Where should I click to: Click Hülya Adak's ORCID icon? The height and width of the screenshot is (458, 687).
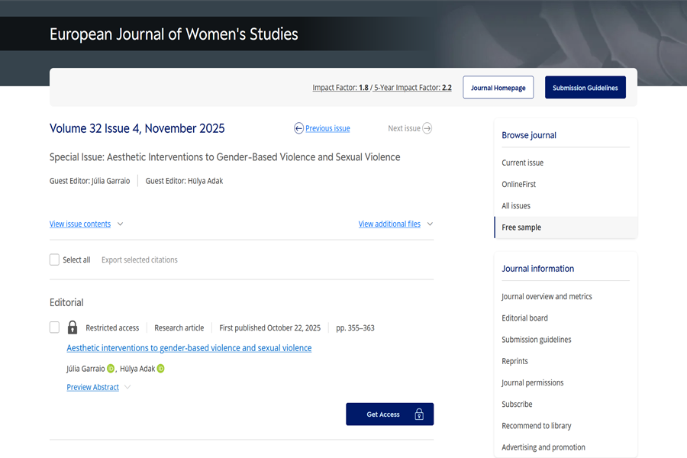pyautogui.click(x=161, y=369)
